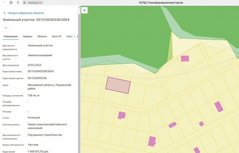Click the panel heading 'Земельный участок: 50:13:0040338:5004'
The height and width of the screenshot is (153, 239).
36,20
